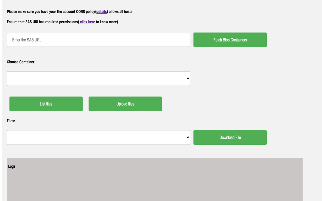Viewport: 322px width, 201px height.
Task: Click the 'Files:' label text
Action: point(11,121)
